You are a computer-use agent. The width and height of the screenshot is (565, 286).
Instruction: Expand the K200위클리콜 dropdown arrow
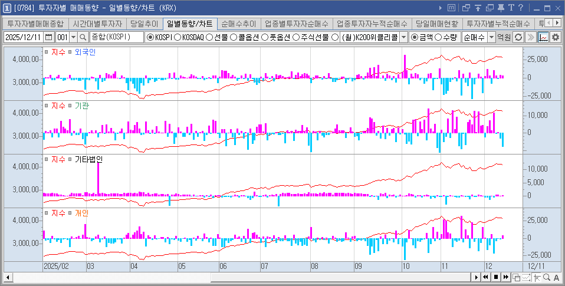(x=403, y=37)
